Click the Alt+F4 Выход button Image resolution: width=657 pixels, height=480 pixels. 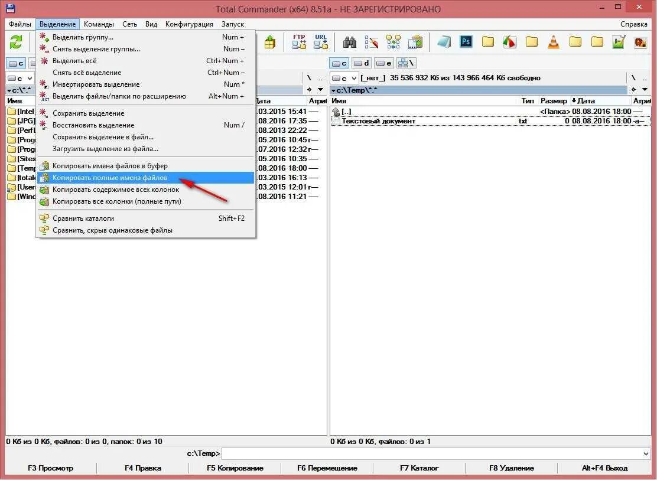point(604,468)
